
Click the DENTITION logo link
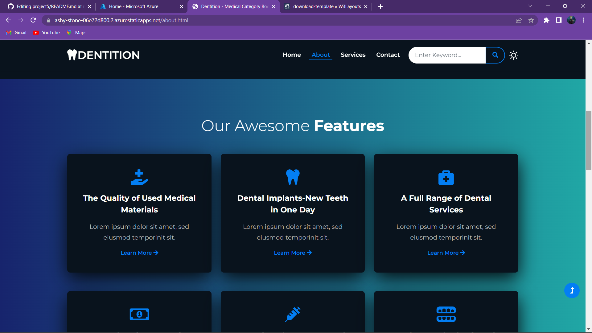[103, 55]
